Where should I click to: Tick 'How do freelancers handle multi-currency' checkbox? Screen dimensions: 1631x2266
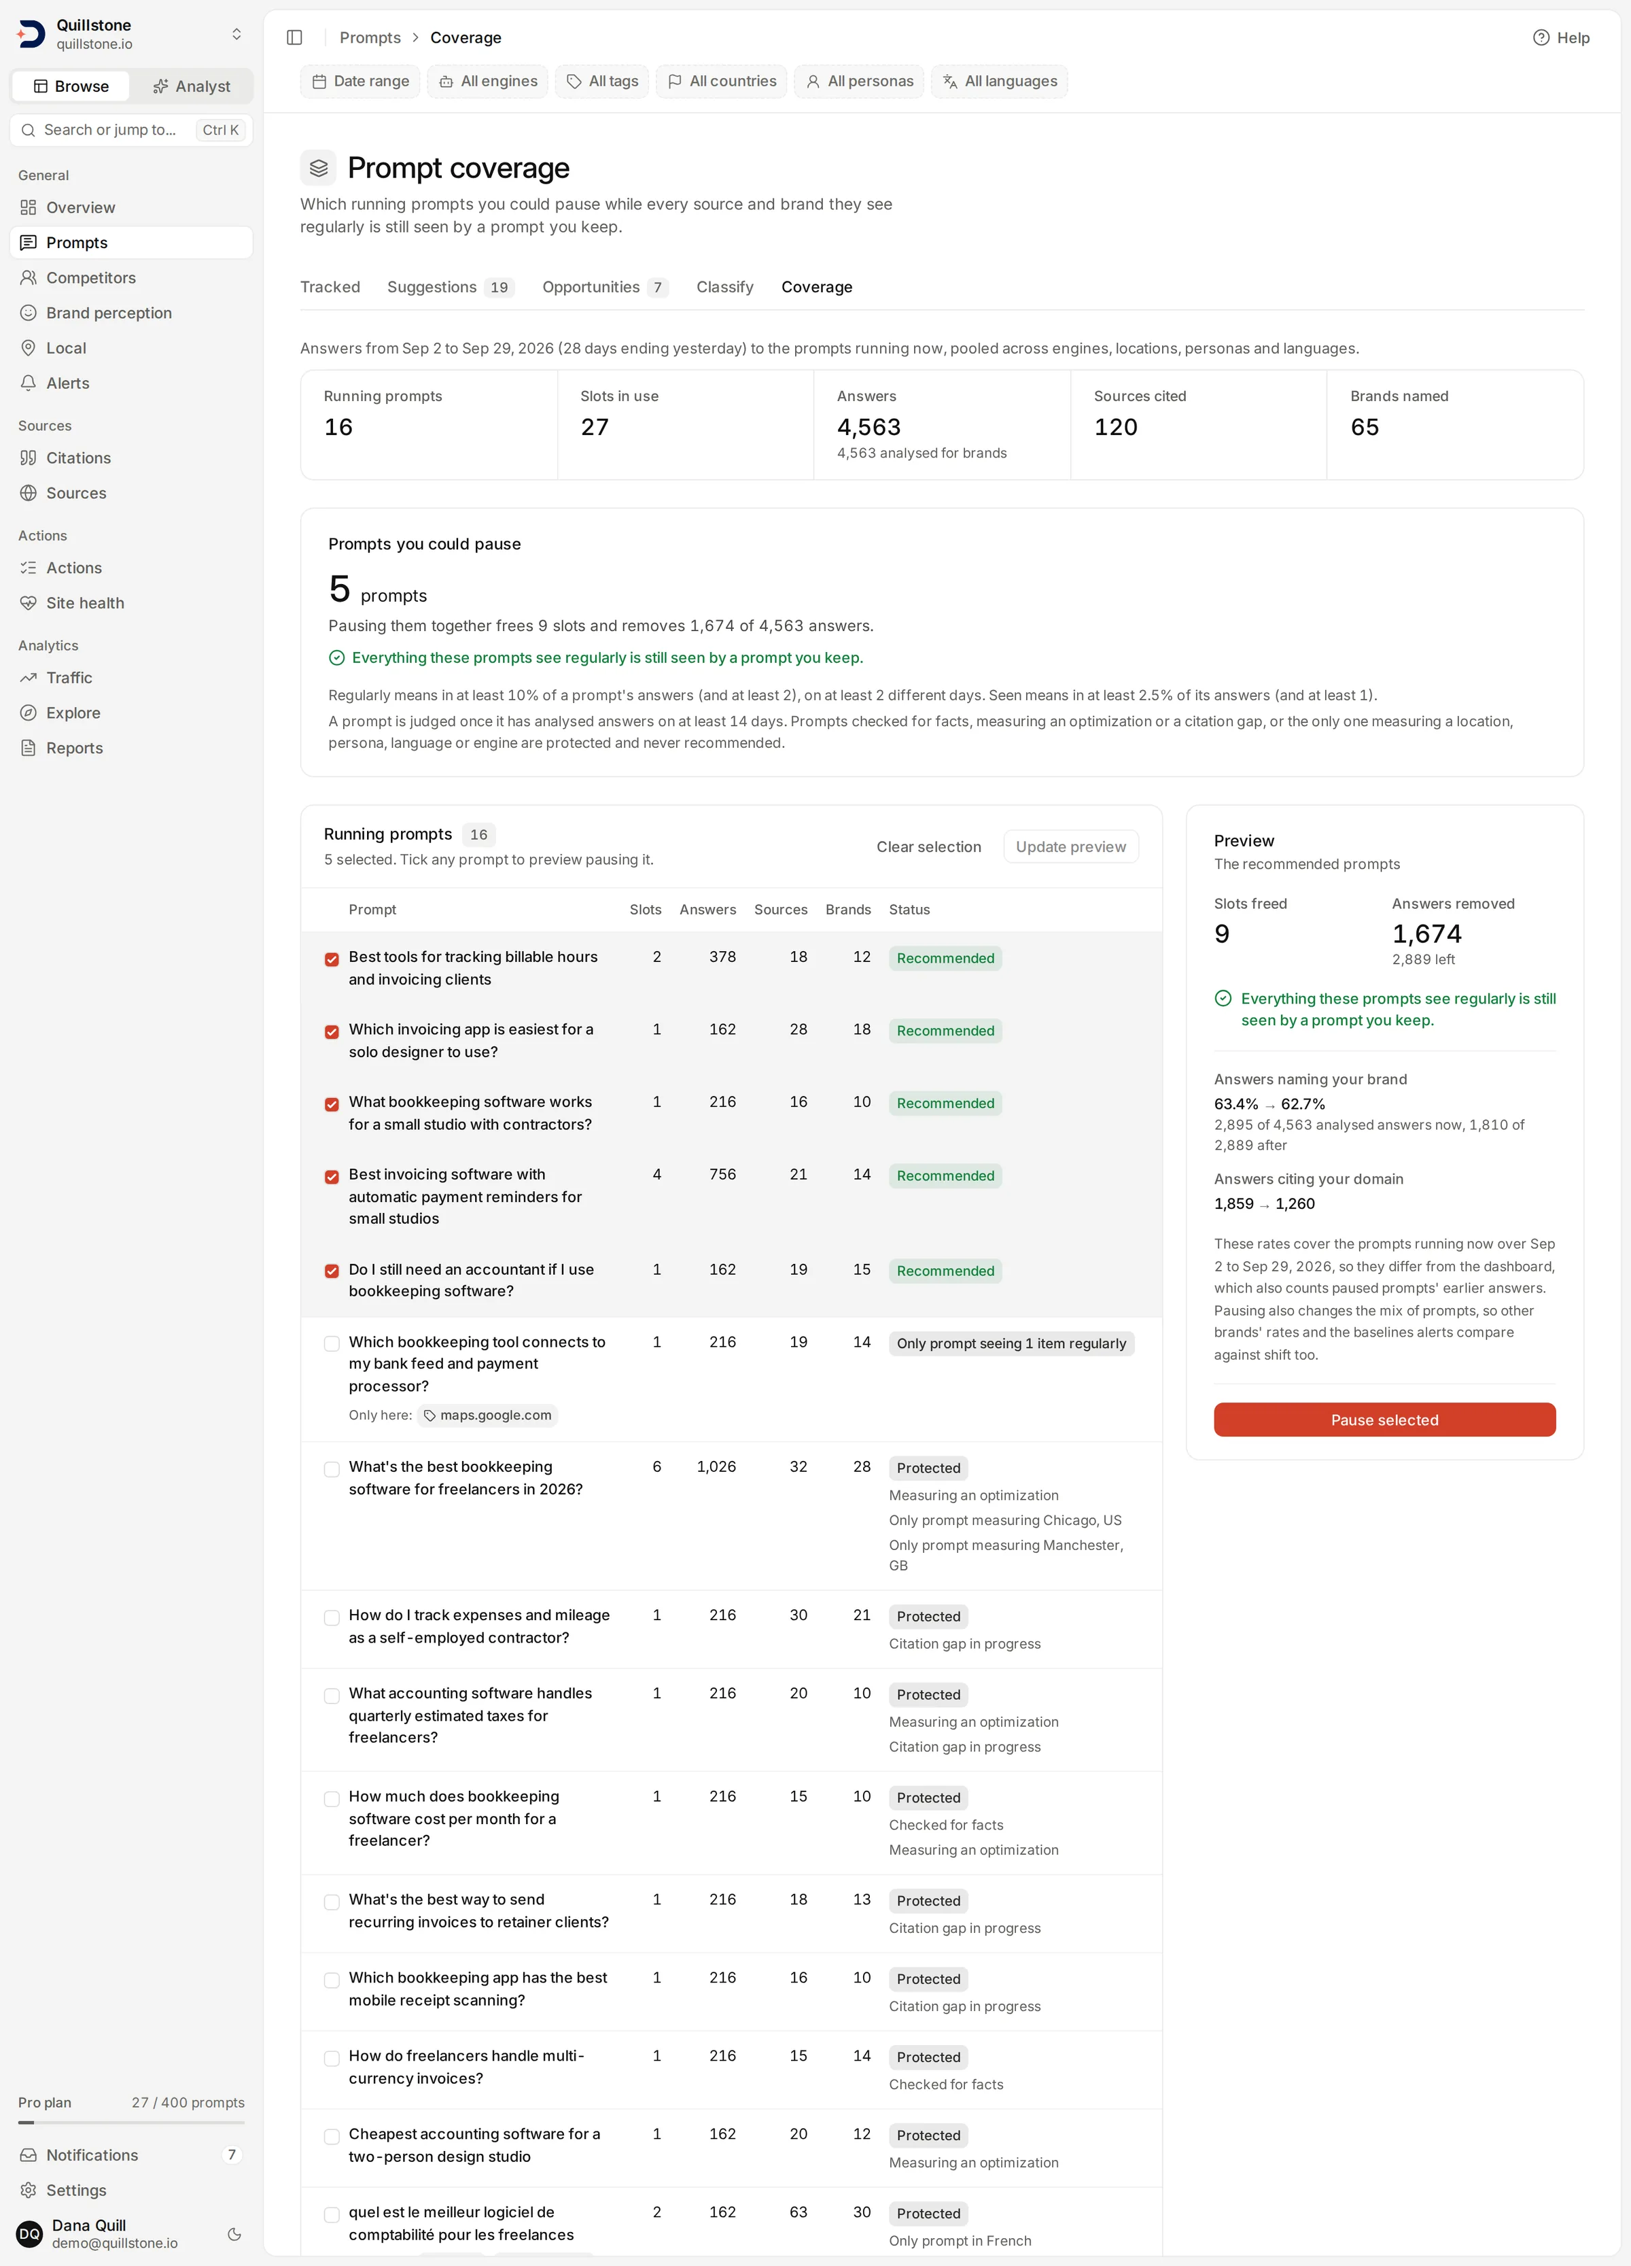(332, 2058)
